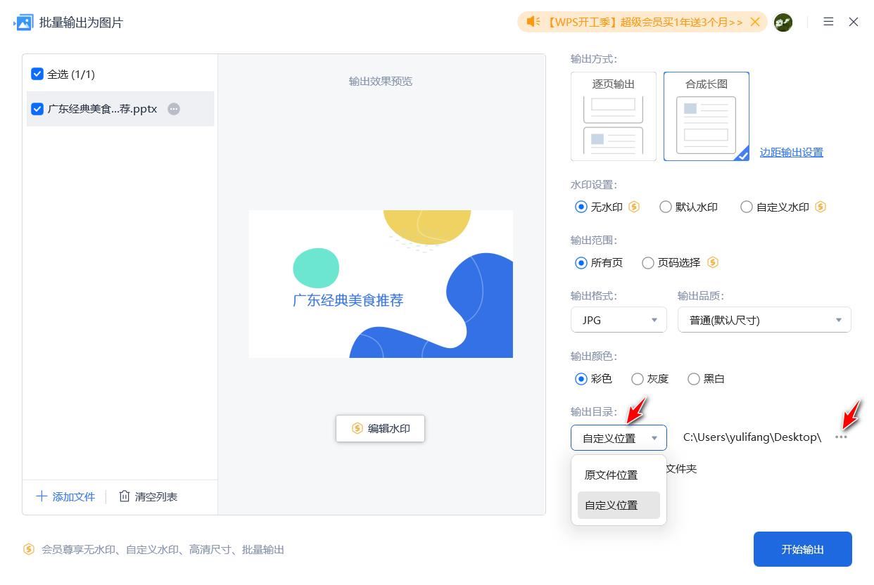The width and height of the screenshot is (874, 585).
Task: Click the premium coin icon beside 页码选择
Action: (x=713, y=262)
